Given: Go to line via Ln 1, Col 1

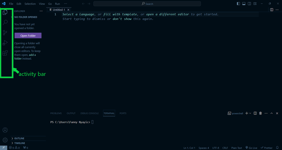Looking at the screenshot, I should 189,148.
